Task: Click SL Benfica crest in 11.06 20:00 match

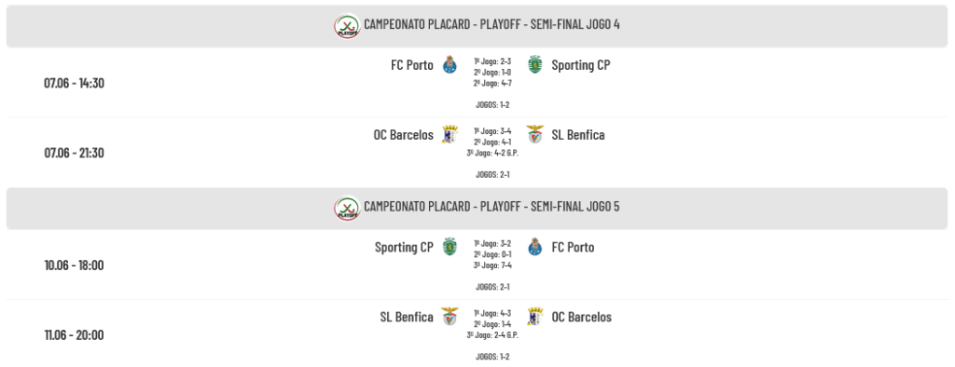Action: 450,317
